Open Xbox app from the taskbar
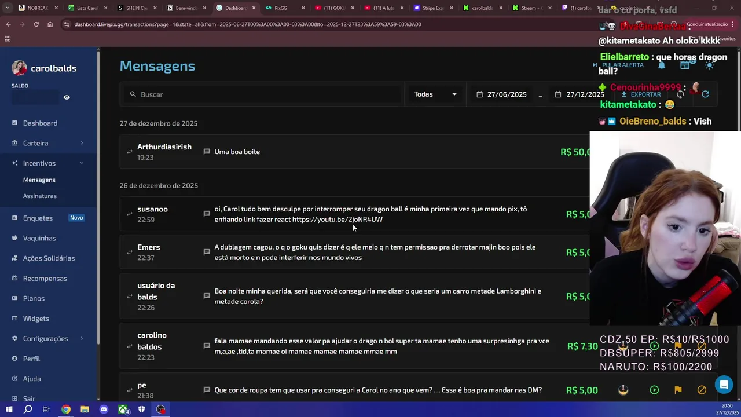The height and width of the screenshot is (417, 741). (123, 409)
